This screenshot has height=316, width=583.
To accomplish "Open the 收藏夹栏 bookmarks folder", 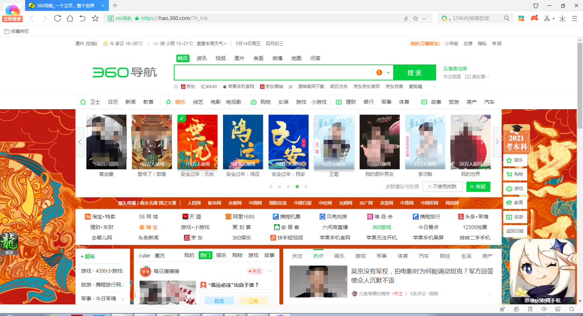I will click(x=17, y=31).
